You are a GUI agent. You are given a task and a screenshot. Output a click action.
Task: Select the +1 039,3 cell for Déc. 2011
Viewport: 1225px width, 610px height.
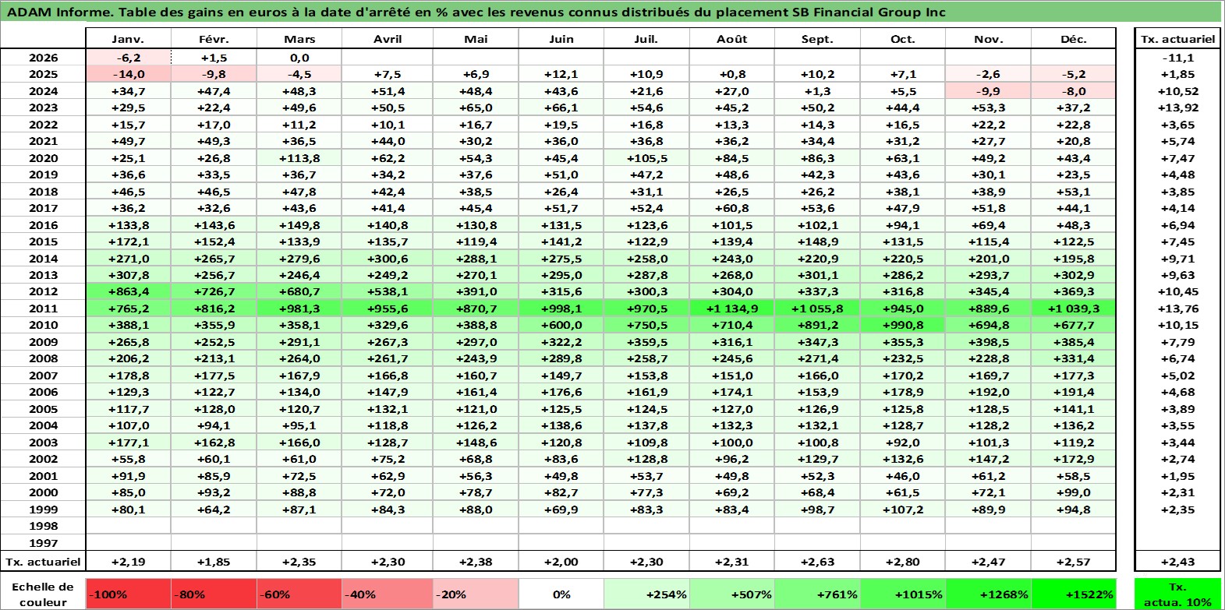pyautogui.click(x=1073, y=309)
